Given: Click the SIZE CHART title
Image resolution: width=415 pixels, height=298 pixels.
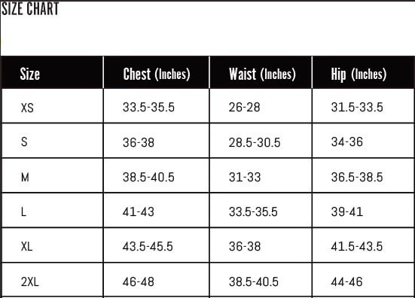Looking at the screenshot, I should 30,9.
